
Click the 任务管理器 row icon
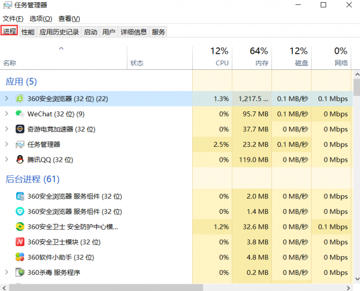[x=20, y=144]
